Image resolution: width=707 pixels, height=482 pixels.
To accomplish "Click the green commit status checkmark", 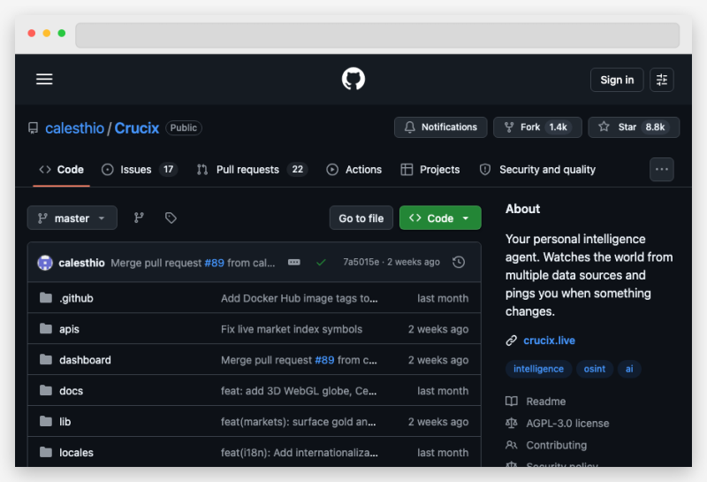I will (321, 263).
